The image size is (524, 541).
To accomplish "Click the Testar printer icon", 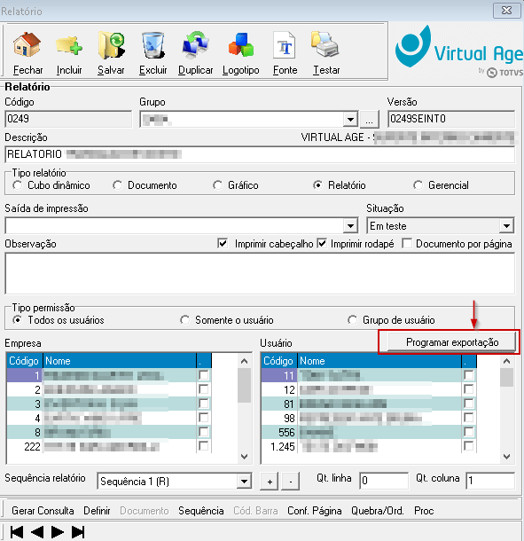I will 325,45.
